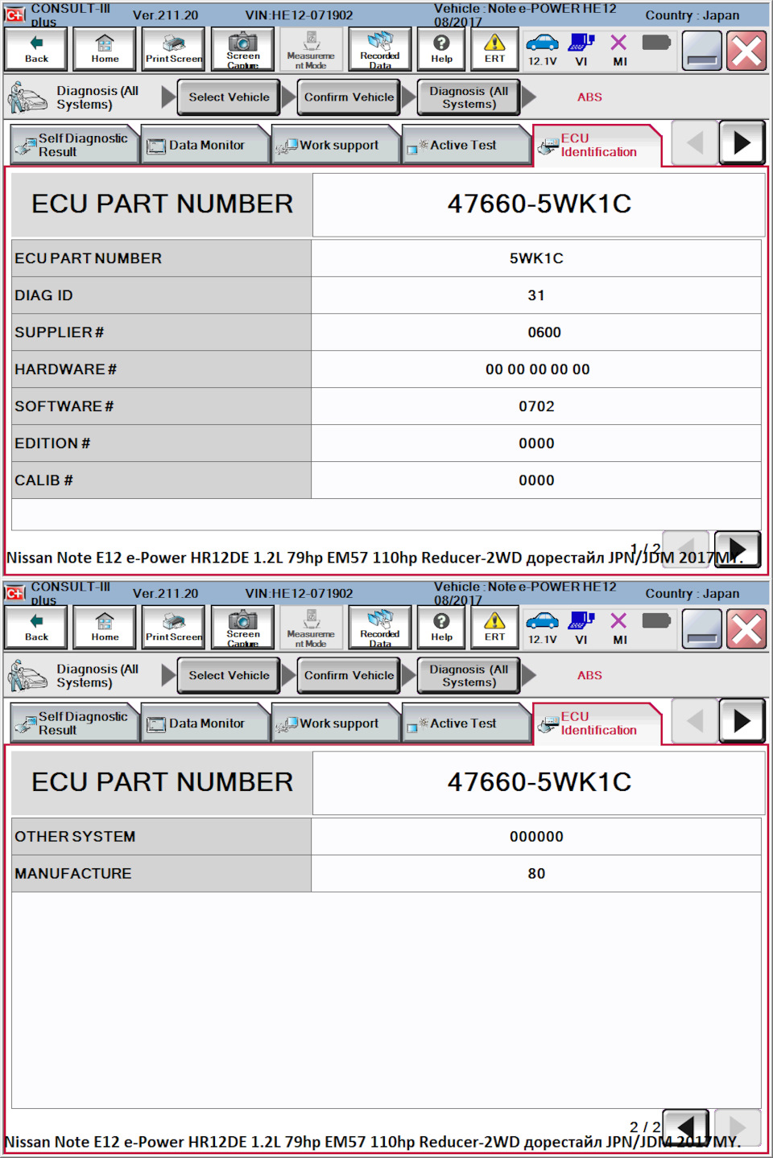Open Work support tab in lower window
Viewport: 773px width, 1158px height.
point(336,723)
